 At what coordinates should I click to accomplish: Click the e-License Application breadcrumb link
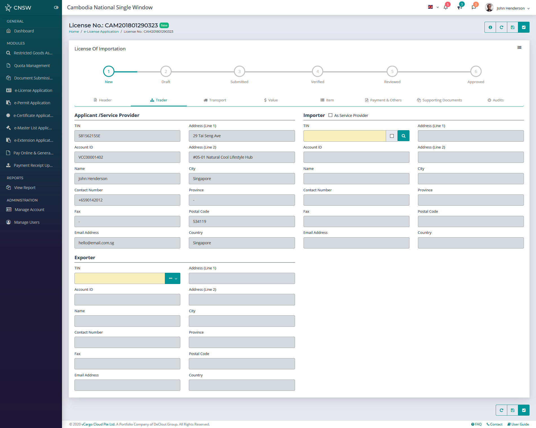click(x=101, y=32)
